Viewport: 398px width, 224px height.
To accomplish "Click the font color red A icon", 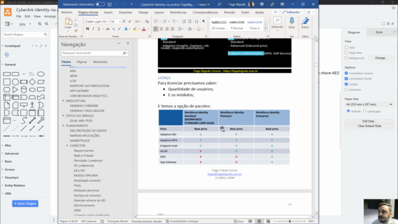I will coord(144,29).
